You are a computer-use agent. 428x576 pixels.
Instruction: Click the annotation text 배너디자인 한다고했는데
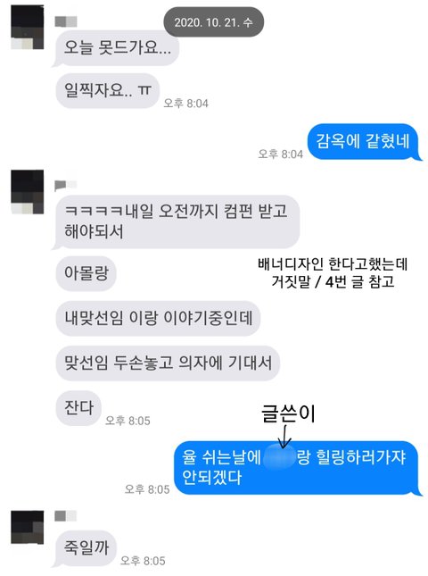(x=333, y=263)
